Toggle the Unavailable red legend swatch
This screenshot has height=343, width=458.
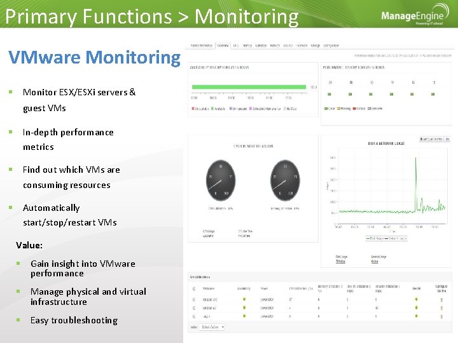(193, 109)
